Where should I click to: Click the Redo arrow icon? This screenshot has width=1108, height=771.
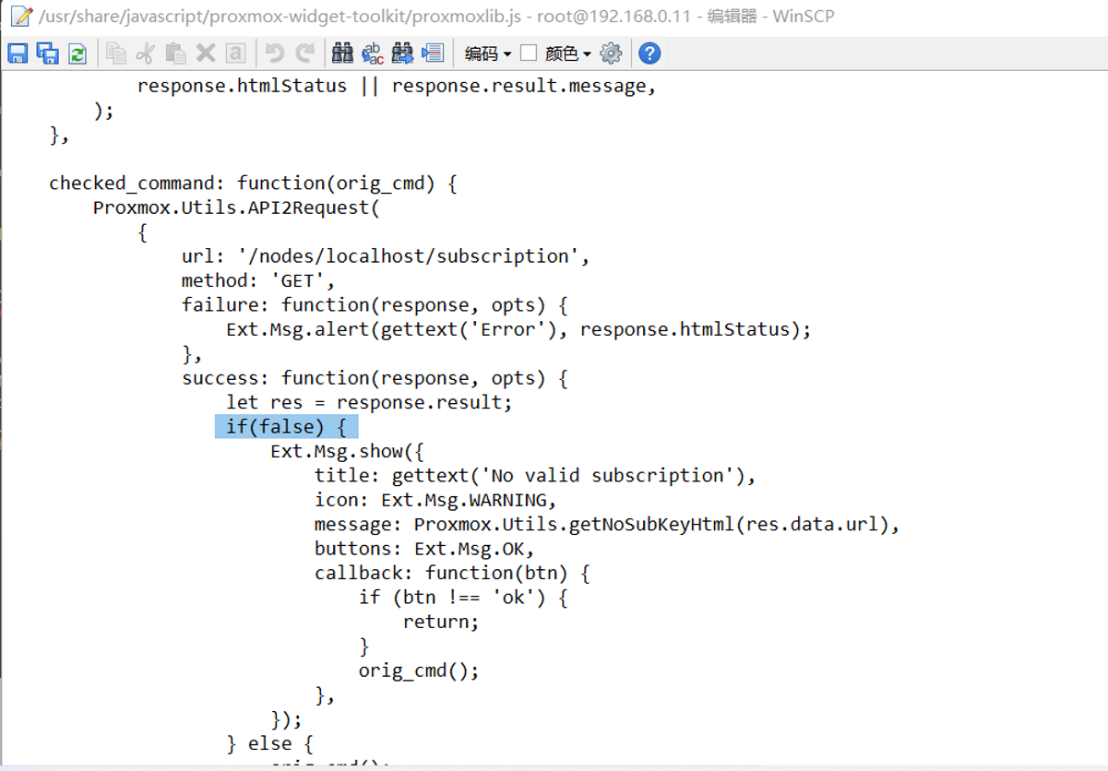tap(304, 53)
